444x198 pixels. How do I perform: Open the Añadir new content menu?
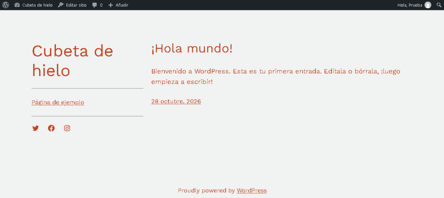tap(118, 5)
